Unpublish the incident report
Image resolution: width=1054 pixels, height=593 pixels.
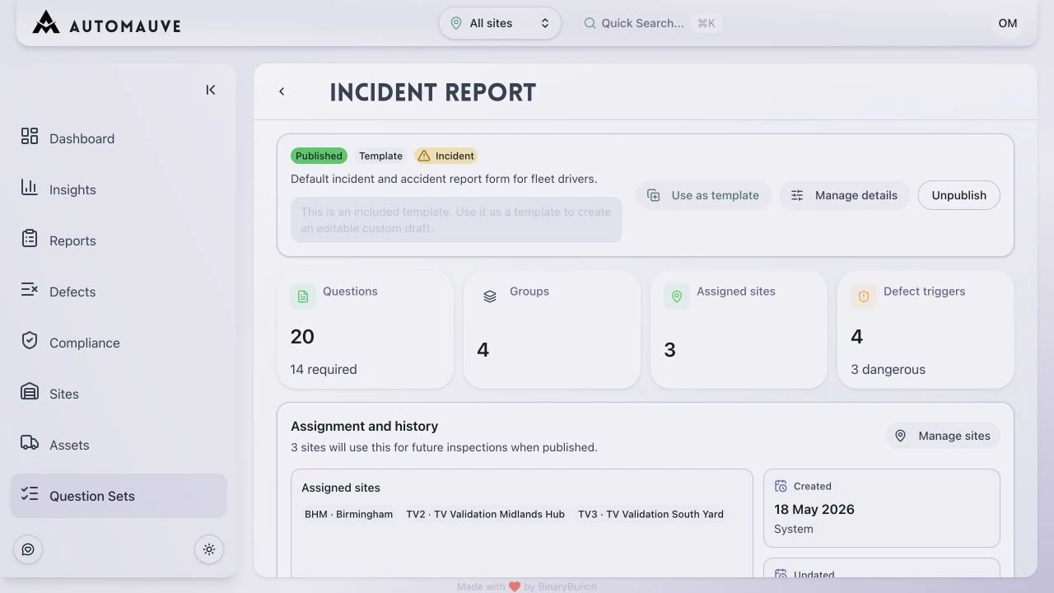point(958,195)
